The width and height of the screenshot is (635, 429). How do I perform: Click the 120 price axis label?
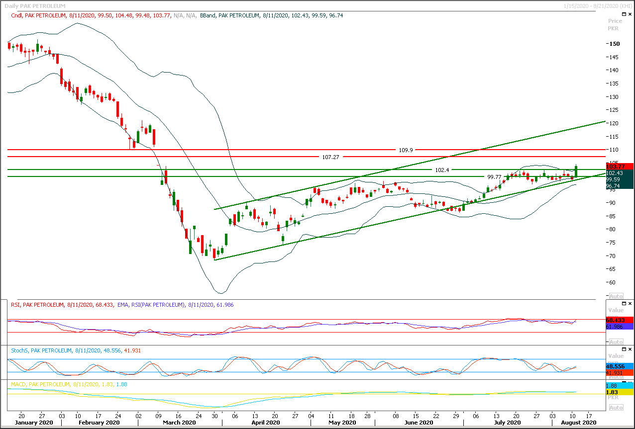(x=614, y=123)
